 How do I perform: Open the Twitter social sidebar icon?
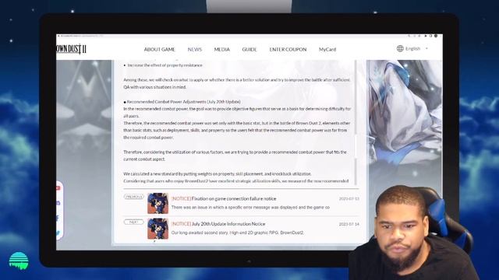pos(58,233)
